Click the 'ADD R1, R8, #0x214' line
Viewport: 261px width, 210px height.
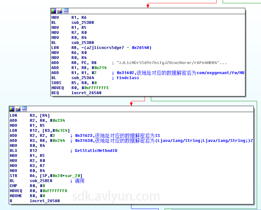79,68
